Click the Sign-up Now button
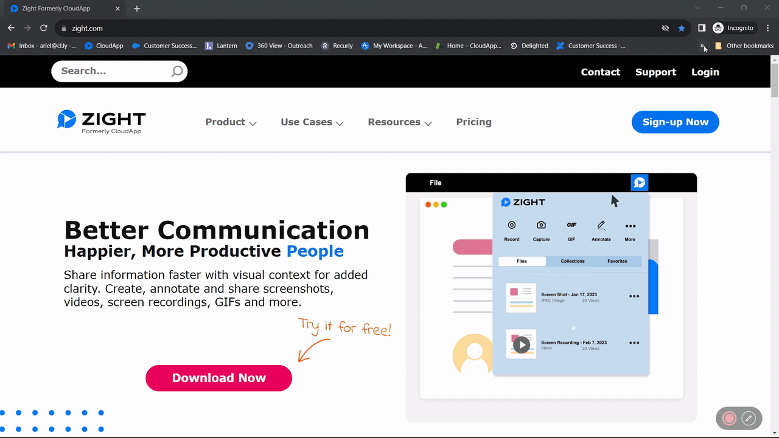 coord(675,122)
